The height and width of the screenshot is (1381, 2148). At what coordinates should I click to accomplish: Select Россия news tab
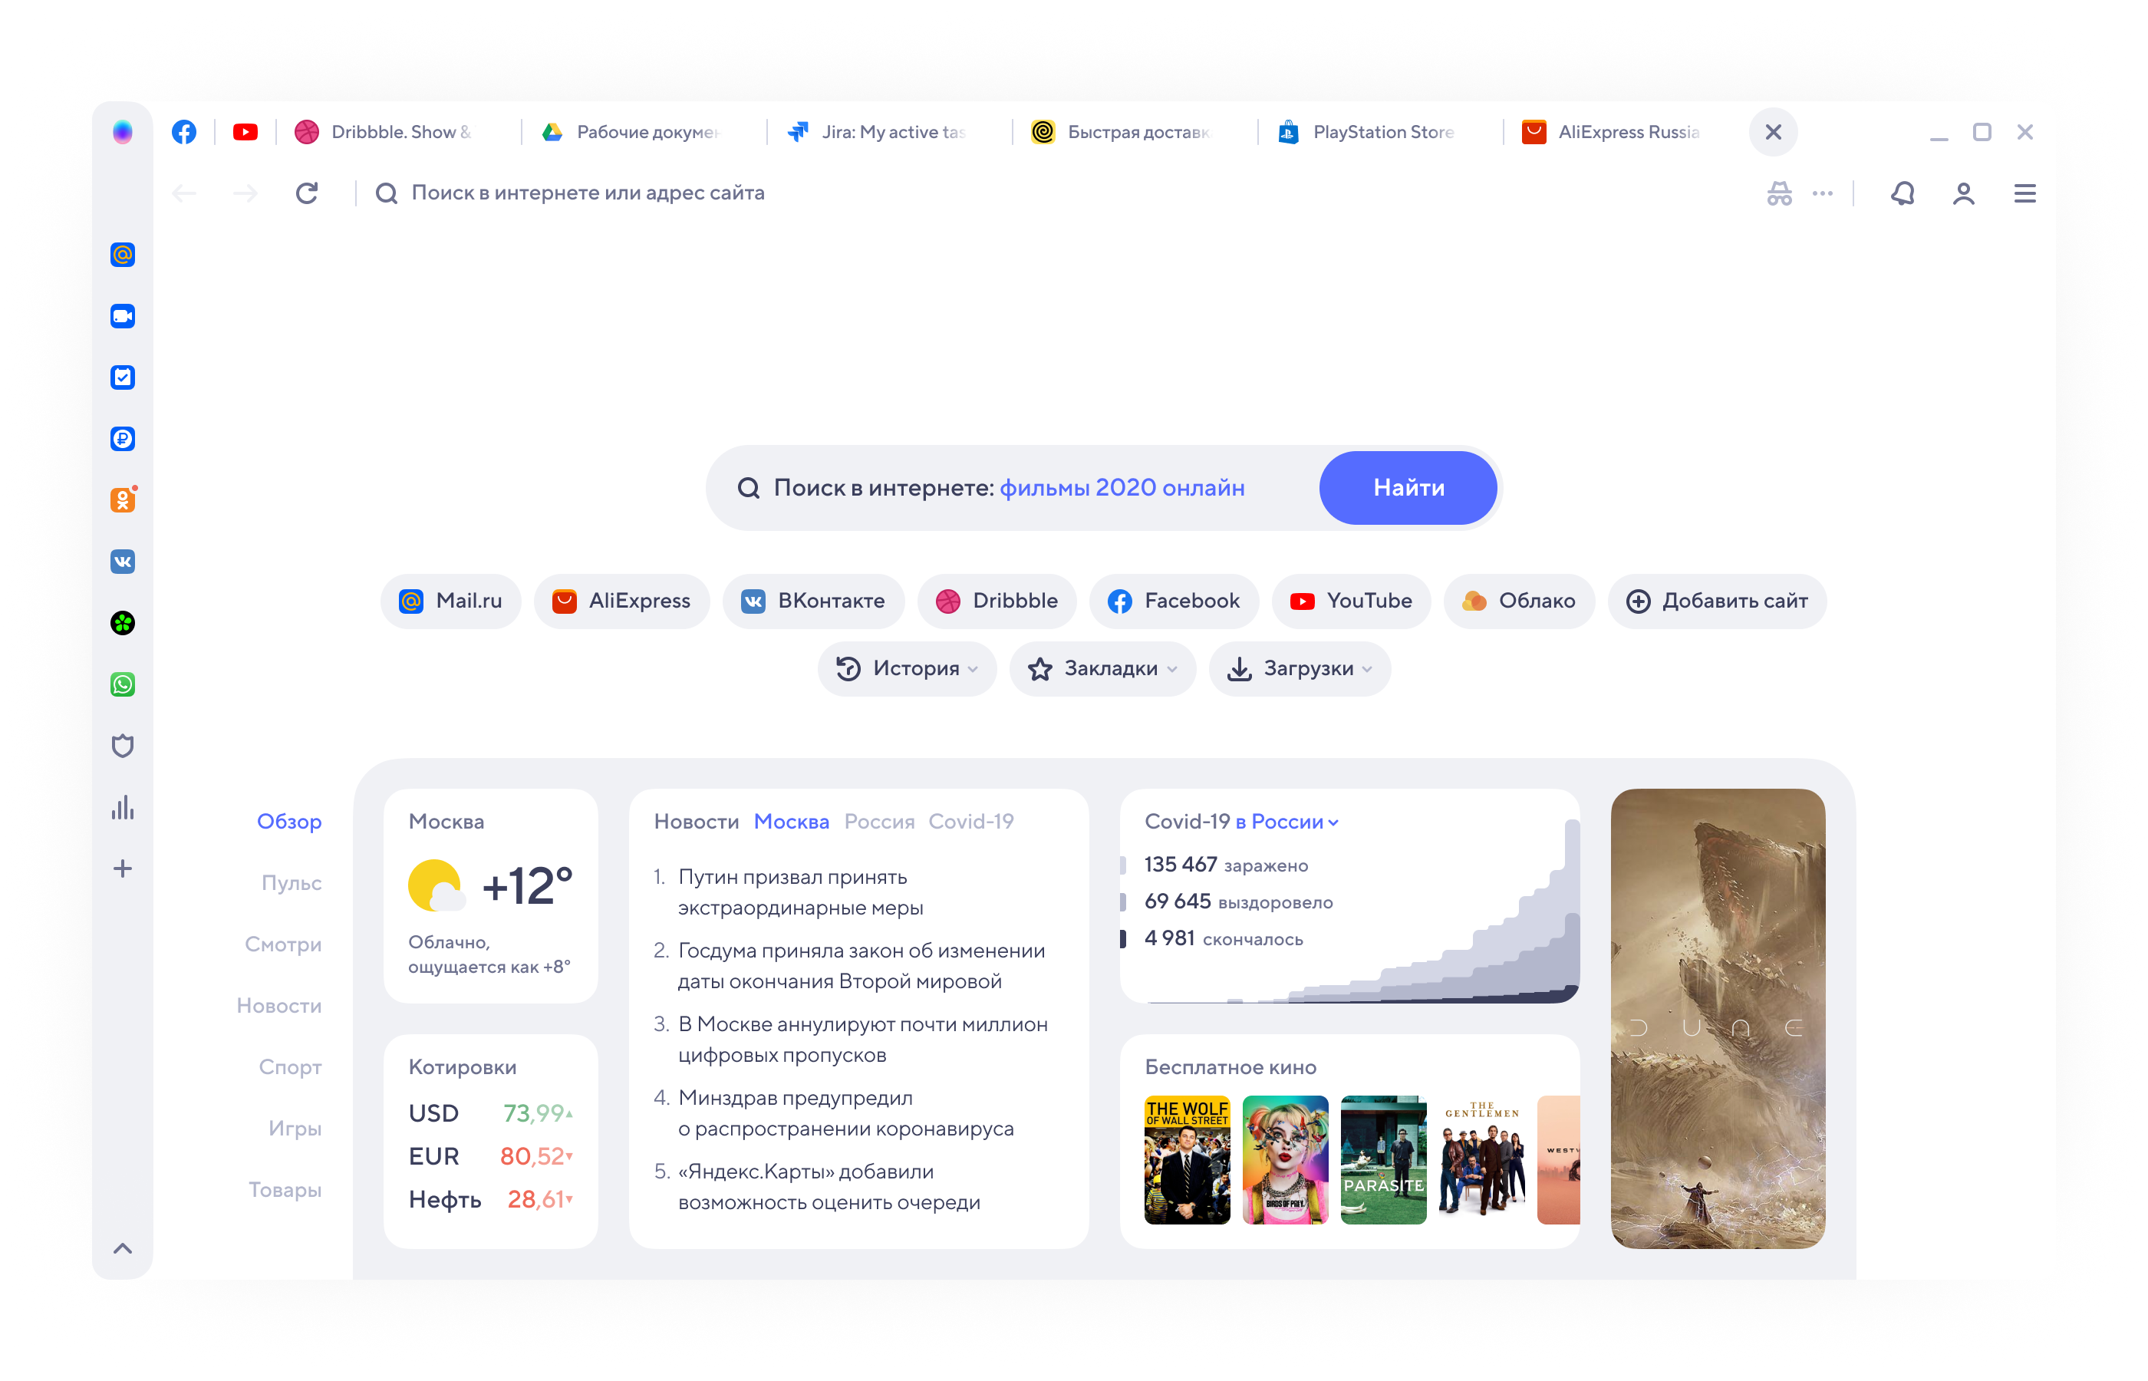click(x=879, y=822)
